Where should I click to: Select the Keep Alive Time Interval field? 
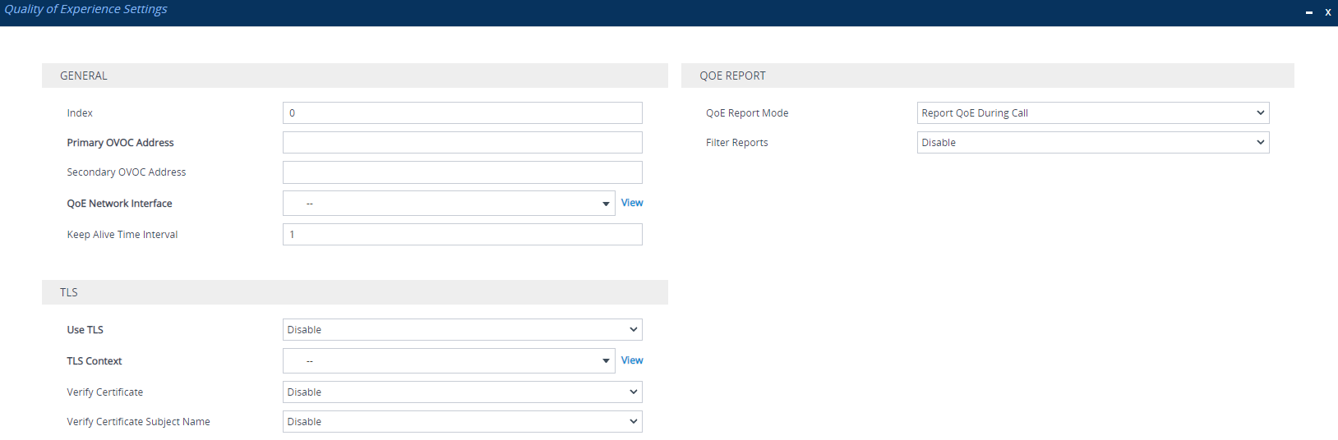click(x=462, y=235)
